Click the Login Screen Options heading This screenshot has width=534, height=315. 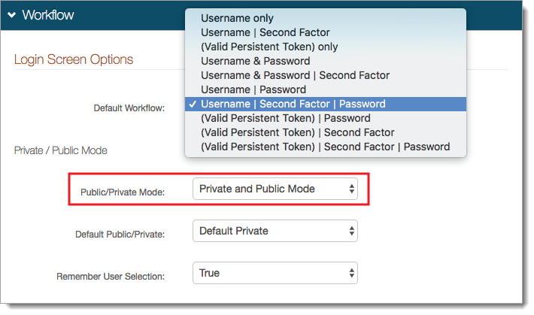(x=74, y=59)
